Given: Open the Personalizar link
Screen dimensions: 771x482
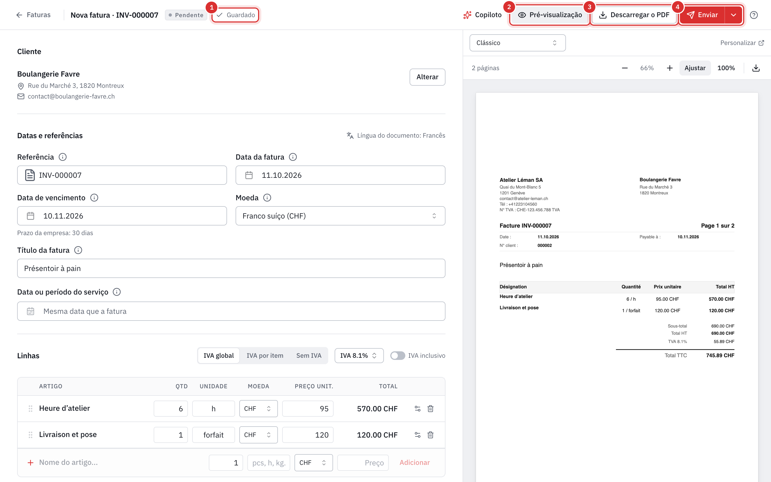Looking at the screenshot, I should [x=742, y=43].
